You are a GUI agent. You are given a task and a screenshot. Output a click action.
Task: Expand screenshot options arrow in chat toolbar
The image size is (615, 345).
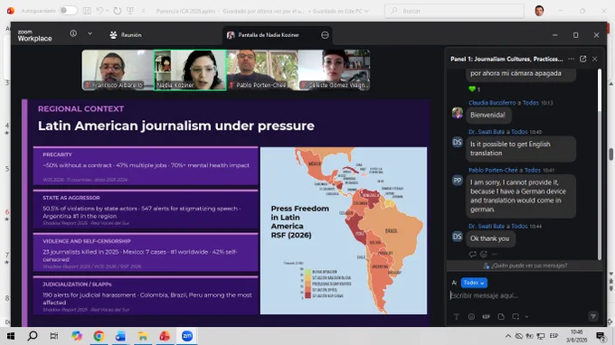tap(526, 317)
